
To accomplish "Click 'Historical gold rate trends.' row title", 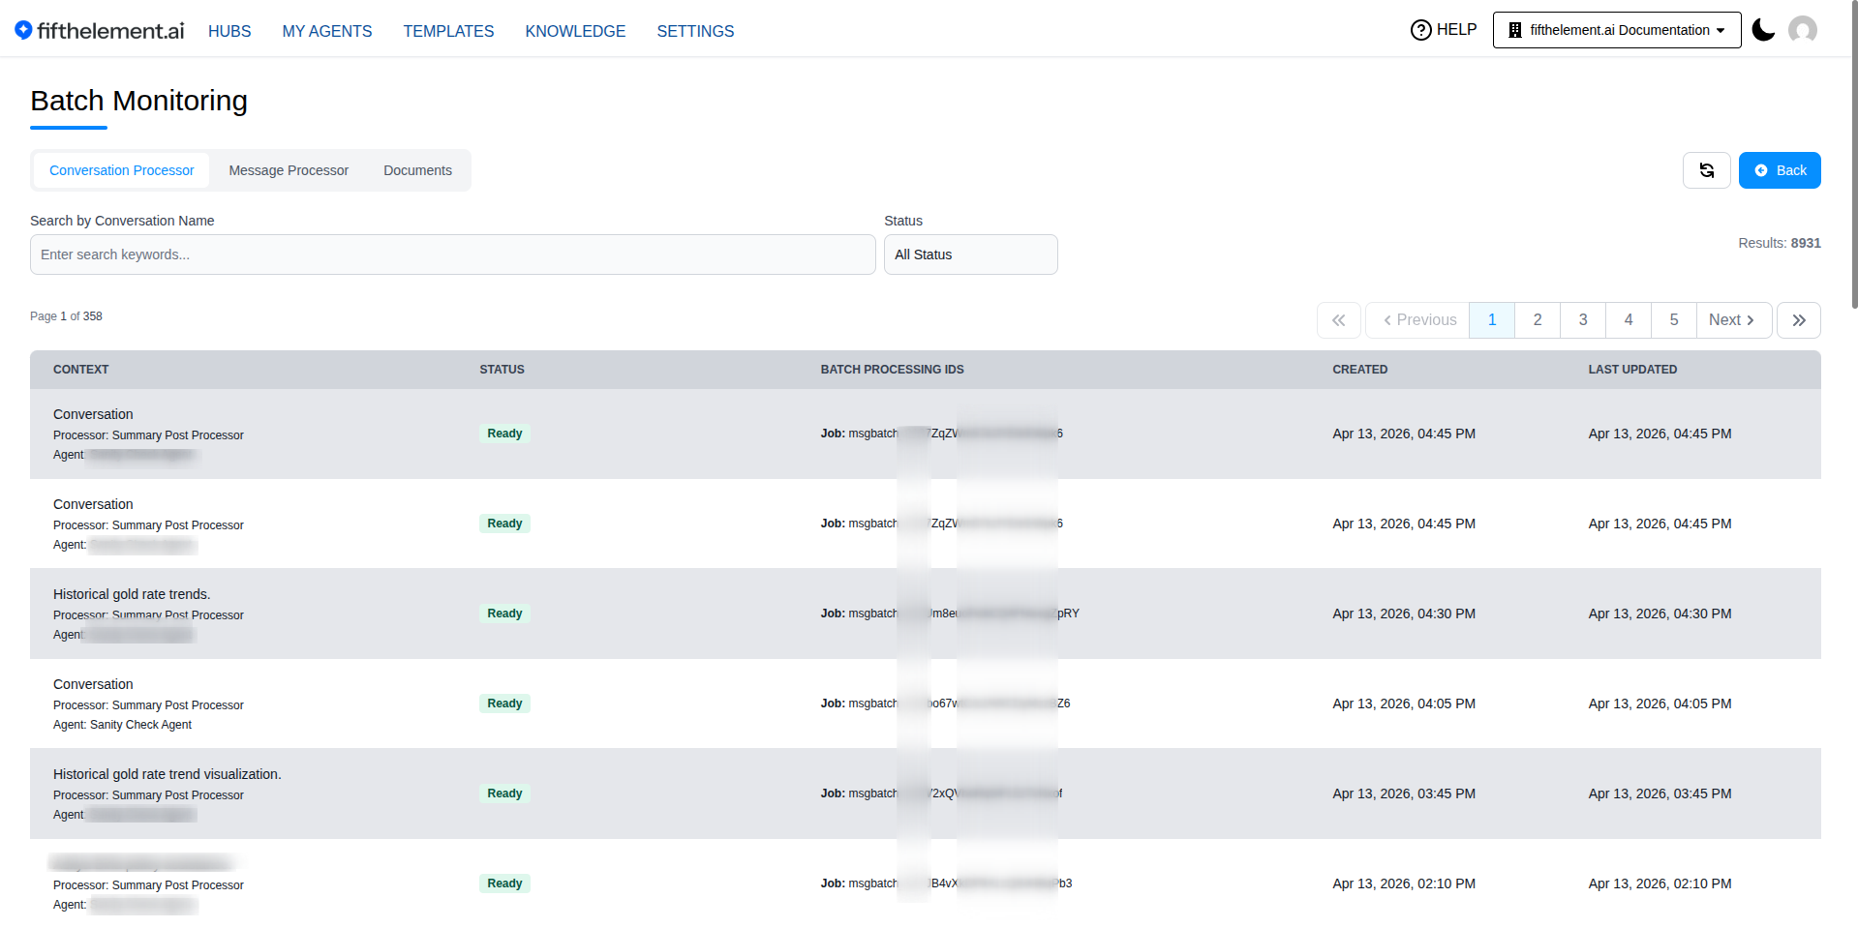I will (x=132, y=594).
